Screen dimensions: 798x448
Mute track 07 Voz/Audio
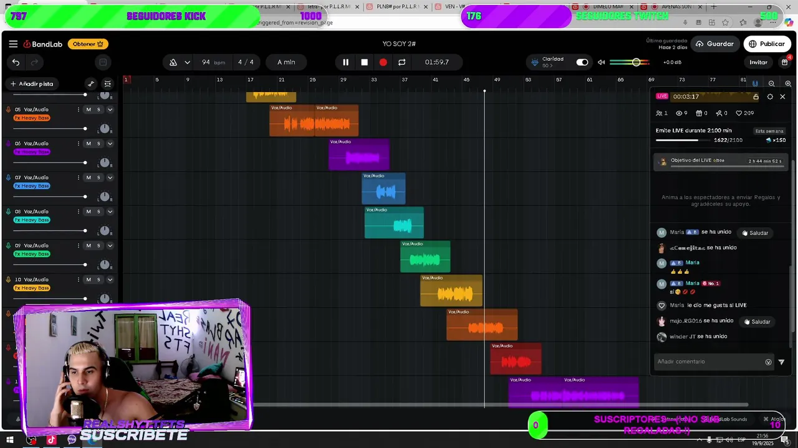pos(88,178)
